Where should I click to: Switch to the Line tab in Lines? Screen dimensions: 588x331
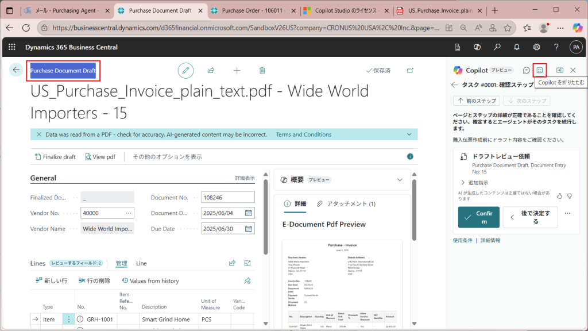(141, 263)
